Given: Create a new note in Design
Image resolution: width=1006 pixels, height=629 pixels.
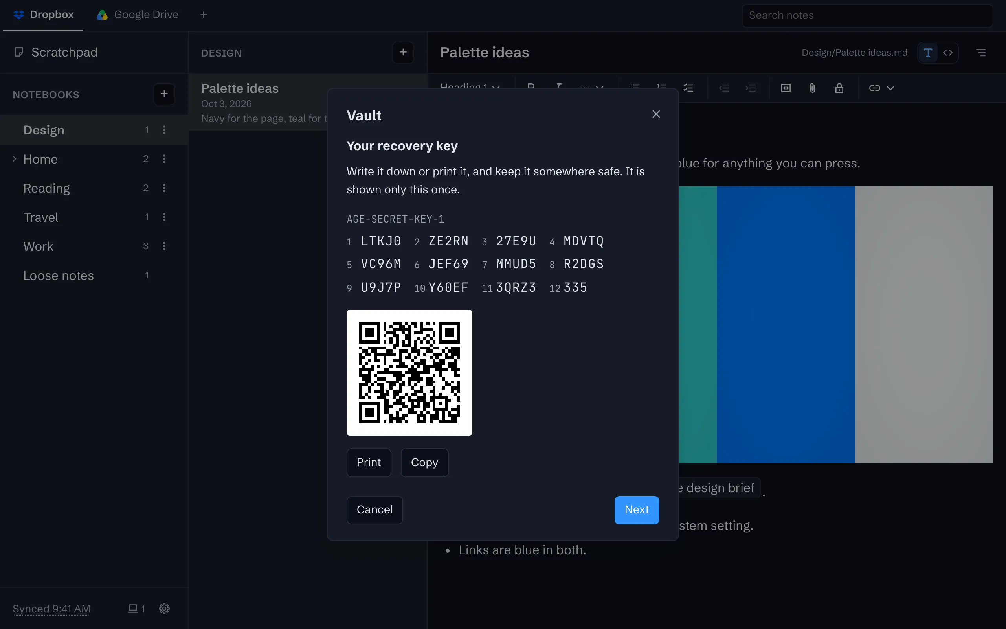Looking at the screenshot, I should click(x=403, y=52).
